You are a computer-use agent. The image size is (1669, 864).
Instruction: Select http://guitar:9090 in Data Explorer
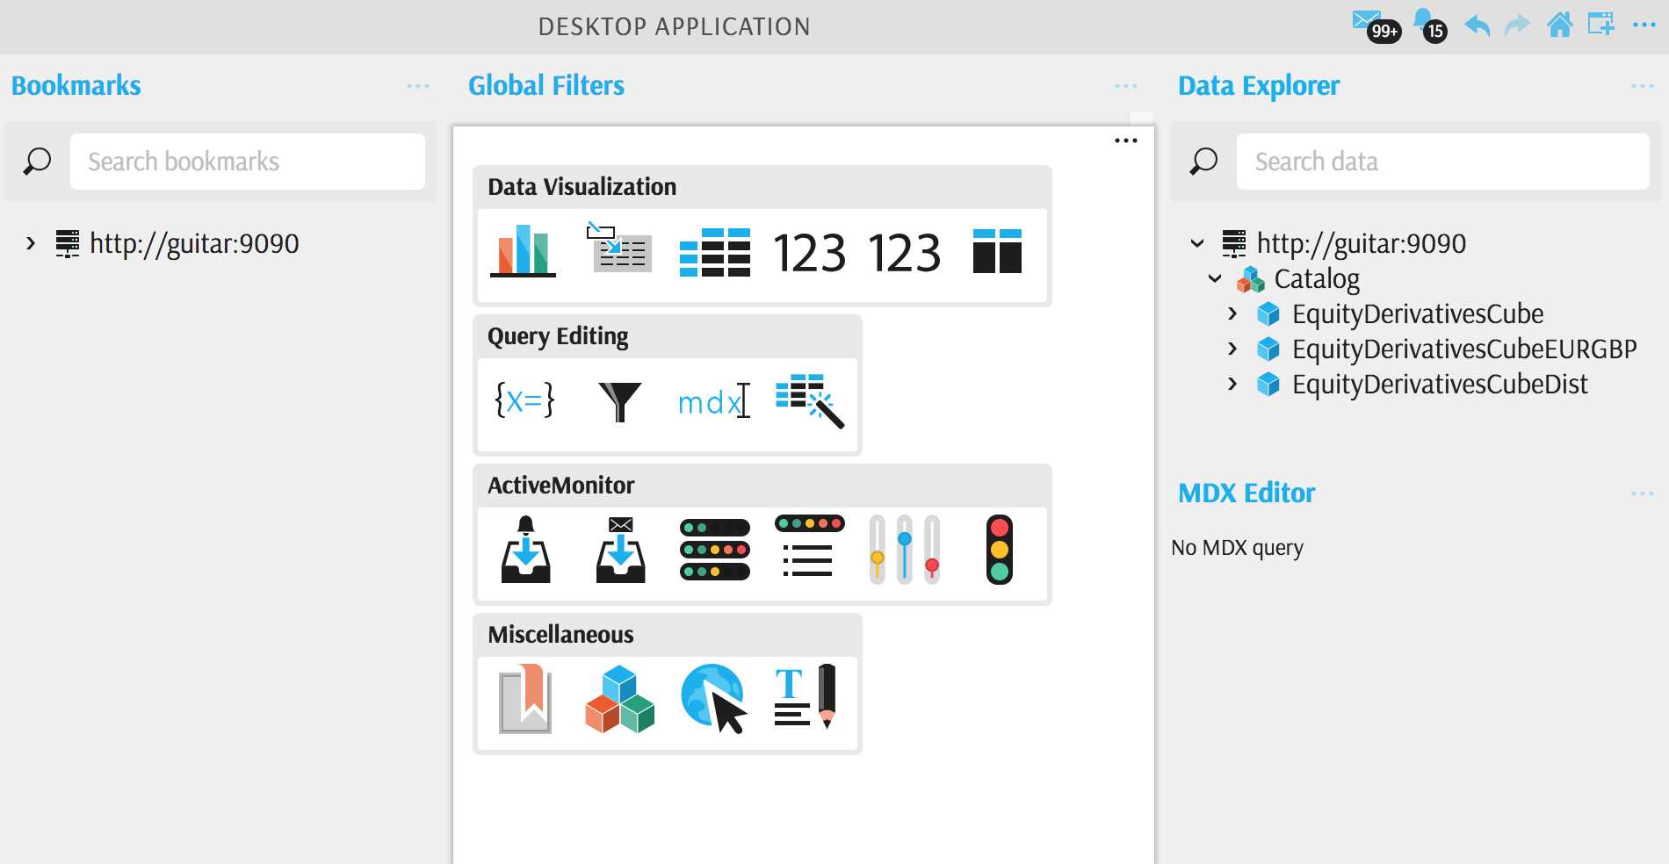(1362, 243)
